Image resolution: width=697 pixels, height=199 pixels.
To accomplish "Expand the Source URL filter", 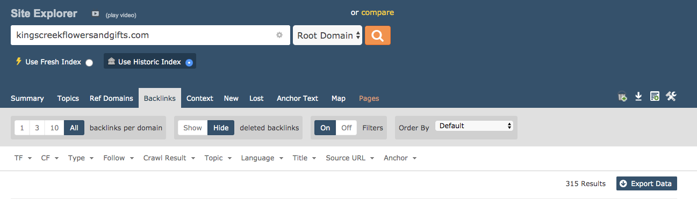I will point(350,158).
